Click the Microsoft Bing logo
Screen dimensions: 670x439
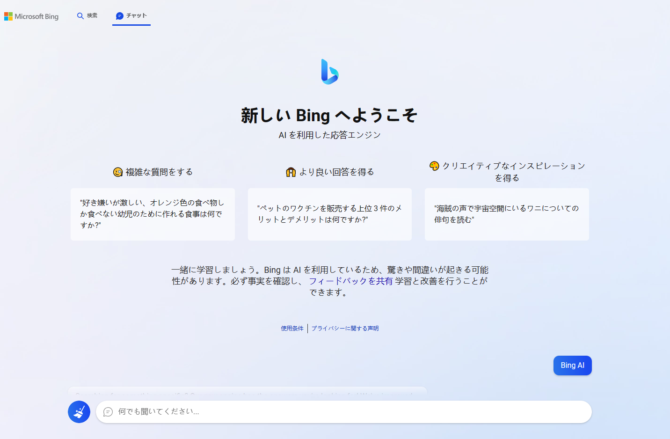31,16
